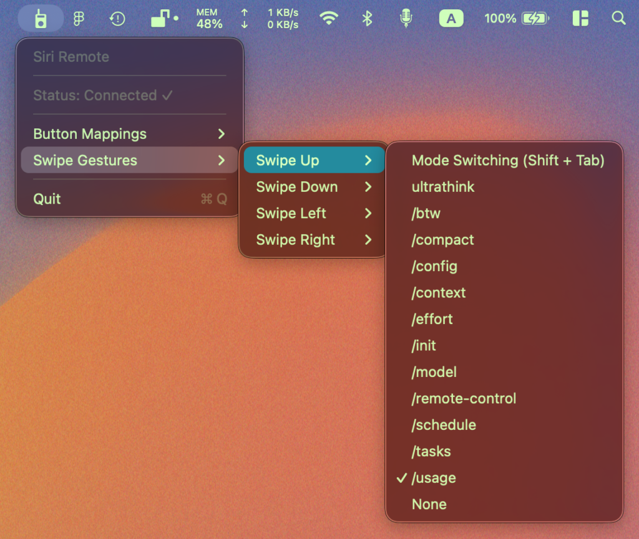
Task: Click the microphone icon in menu bar
Action: click(406, 19)
